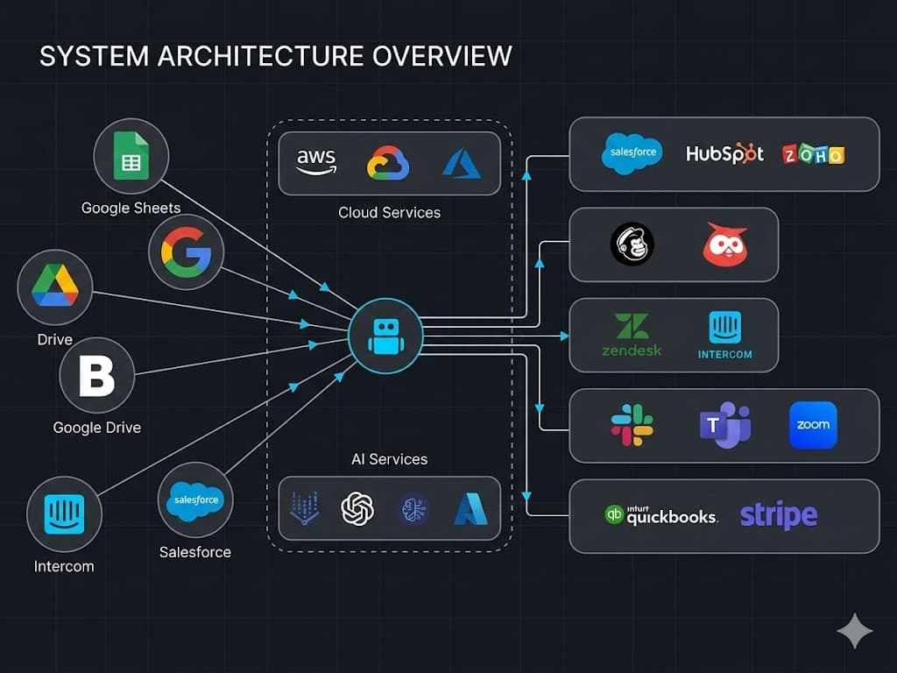The width and height of the screenshot is (897, 673).
Task: Click the Salesforce cloud icon on the left
Action: pyautogui.click(x=195, y=499)
